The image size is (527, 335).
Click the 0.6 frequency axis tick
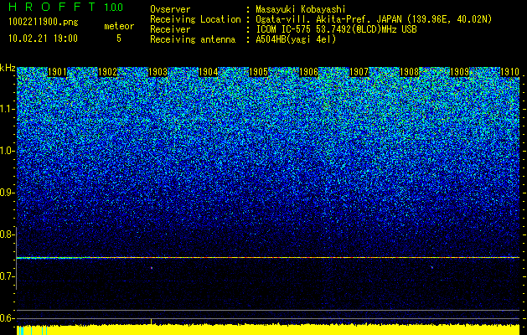click(7, 318)
